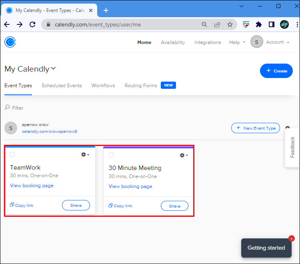View booking page for TeamWork

coord(32,186)
